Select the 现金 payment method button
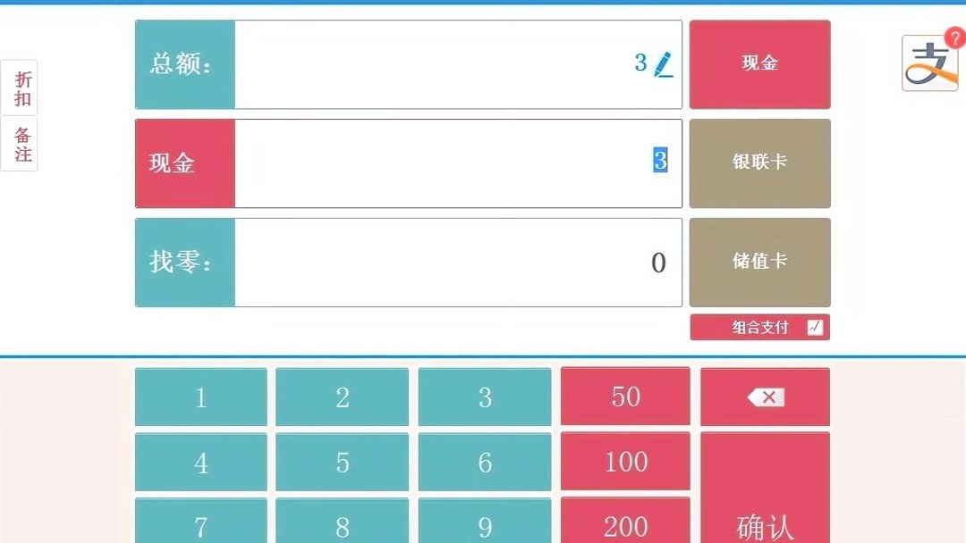966x543 pixels. pos(759,64)
